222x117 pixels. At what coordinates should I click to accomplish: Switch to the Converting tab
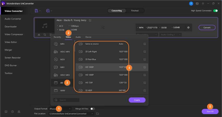pyautogui.click(x=116, y=11)
